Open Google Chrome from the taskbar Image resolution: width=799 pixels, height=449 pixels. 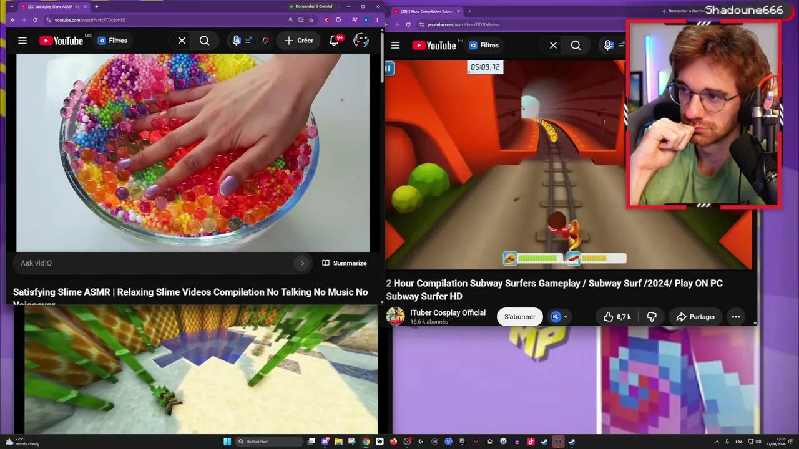(x=366, y=442)
